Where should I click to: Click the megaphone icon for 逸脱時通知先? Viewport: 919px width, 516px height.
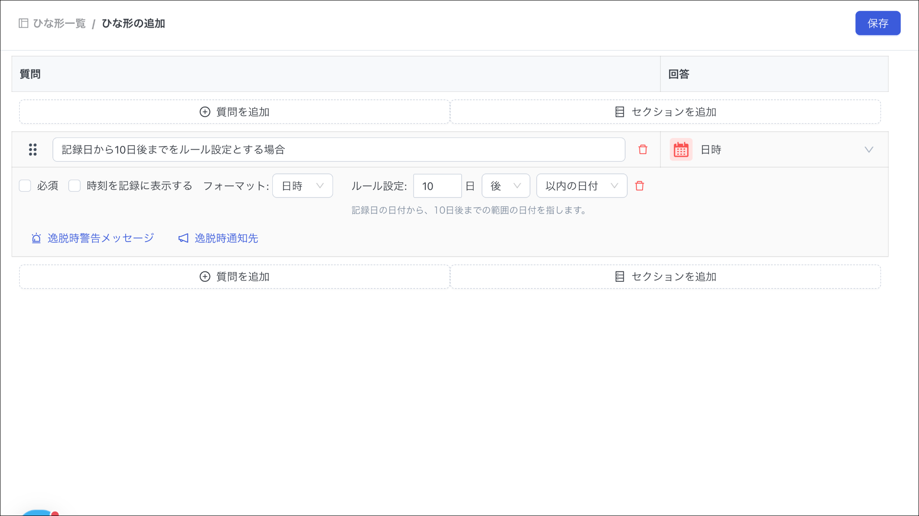(x=183, y=238)
